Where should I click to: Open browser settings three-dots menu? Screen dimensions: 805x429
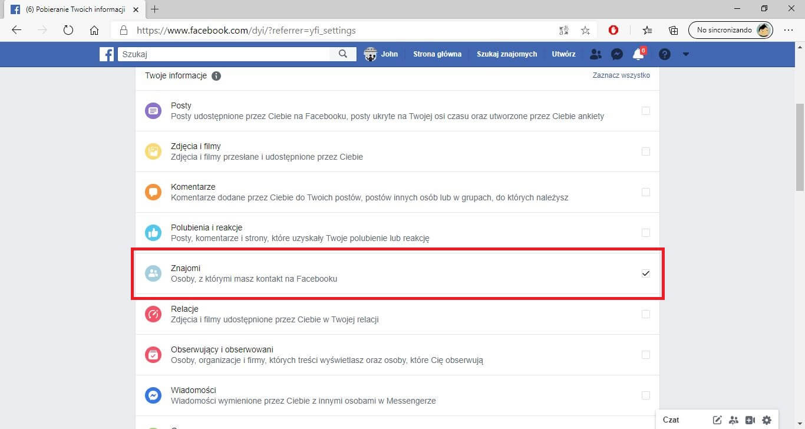click(x=788, y=30)
